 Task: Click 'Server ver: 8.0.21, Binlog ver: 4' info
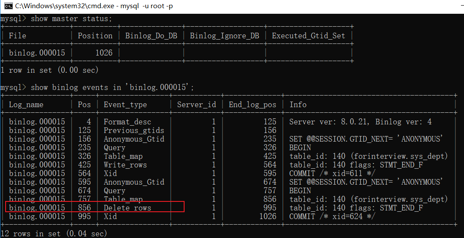tap(361, 122)
